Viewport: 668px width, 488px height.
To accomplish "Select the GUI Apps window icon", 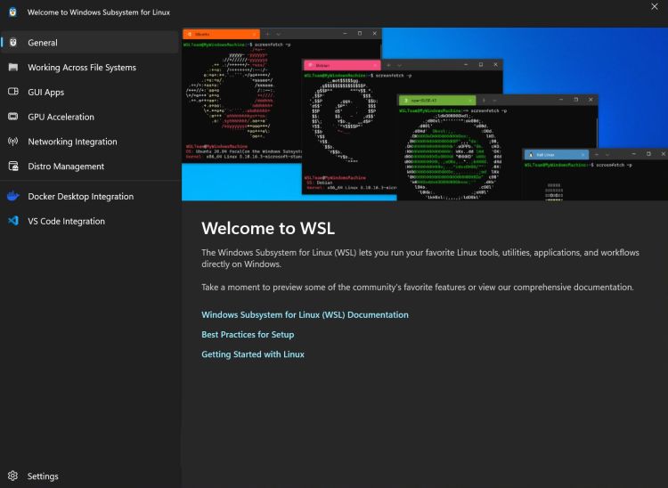I will pyautogui.click(x=12, y=92).
